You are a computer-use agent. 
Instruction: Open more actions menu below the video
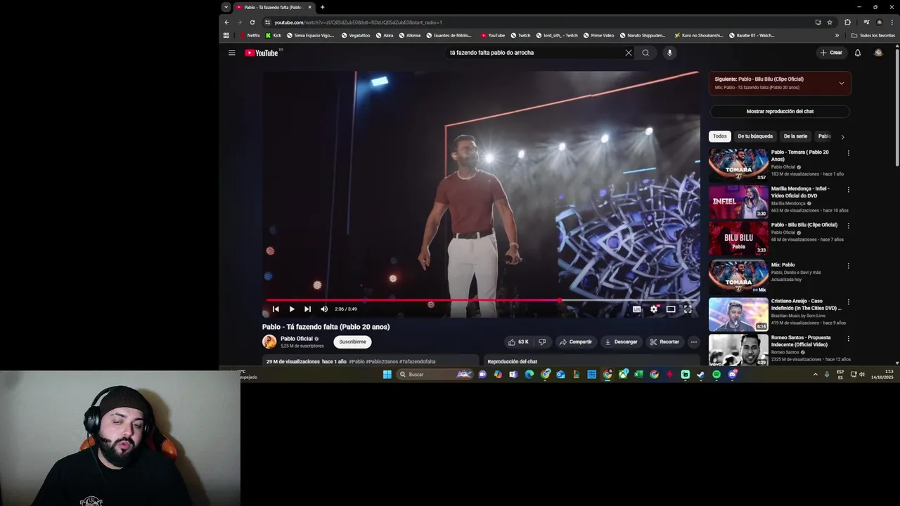tap(693, 342)
